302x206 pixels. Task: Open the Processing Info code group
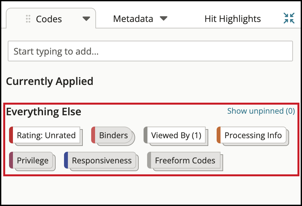coord(253,135)
